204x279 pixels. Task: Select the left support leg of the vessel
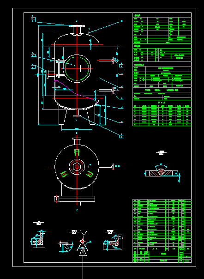(63, 115)
